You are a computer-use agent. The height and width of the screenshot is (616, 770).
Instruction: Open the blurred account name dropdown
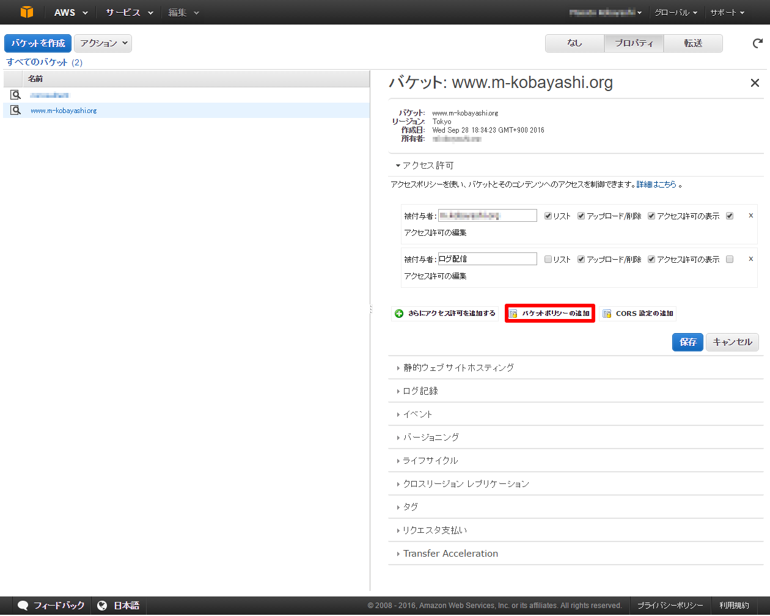(x=606, y=12)
